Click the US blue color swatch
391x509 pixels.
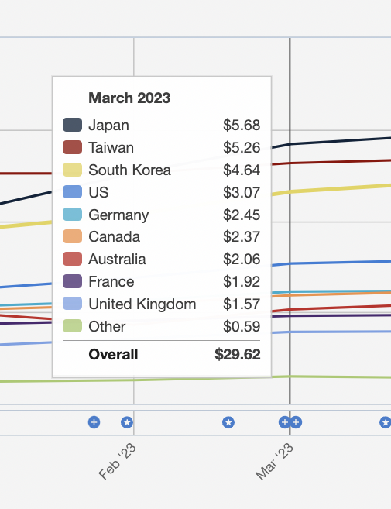tap(72, 192)
